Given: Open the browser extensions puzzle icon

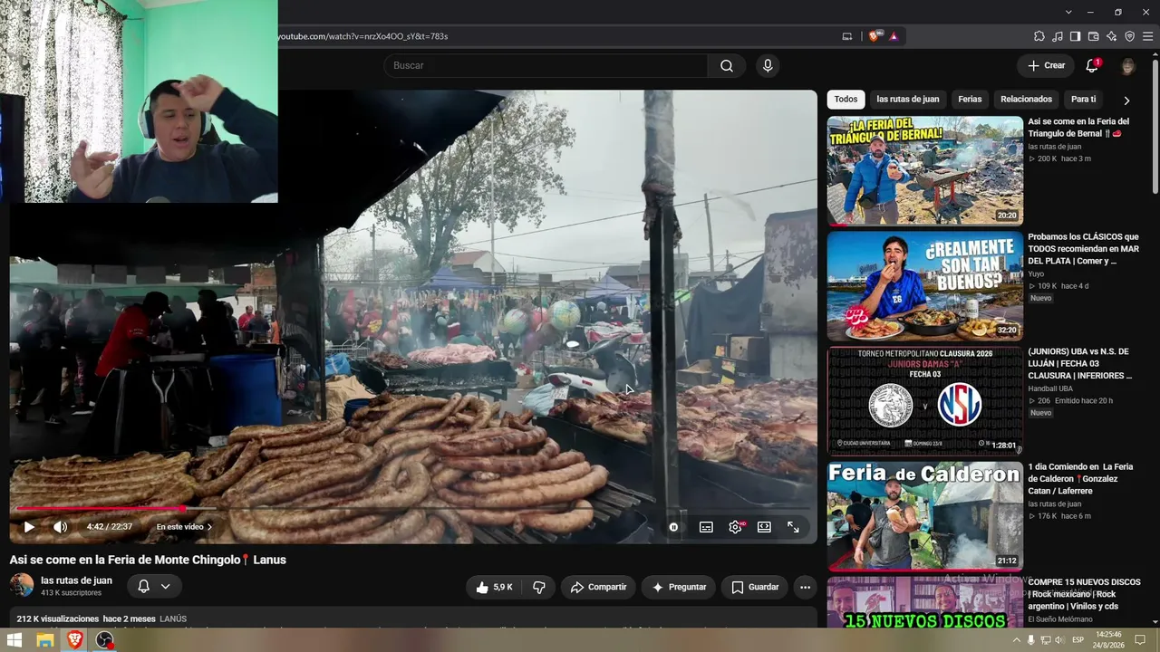Looking at the screenshot, I should point(1039,36).
